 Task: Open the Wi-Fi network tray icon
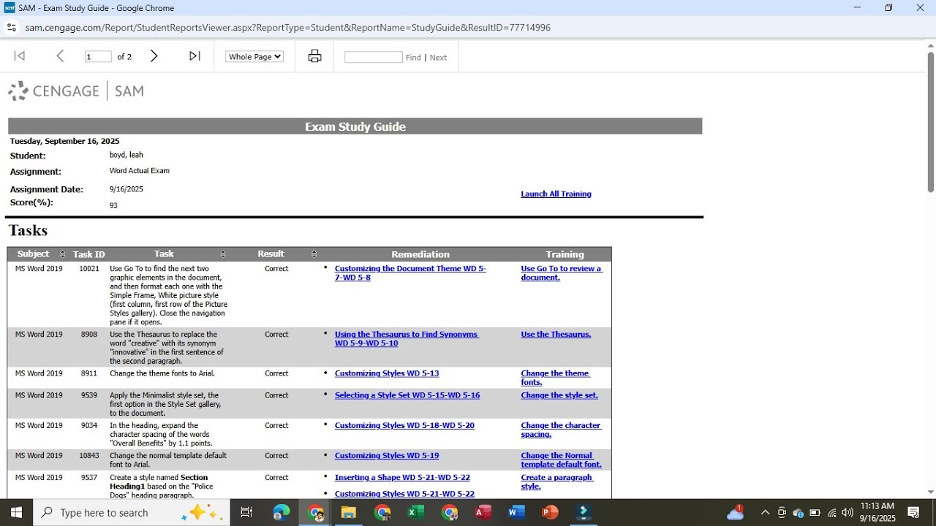(831, 512)
